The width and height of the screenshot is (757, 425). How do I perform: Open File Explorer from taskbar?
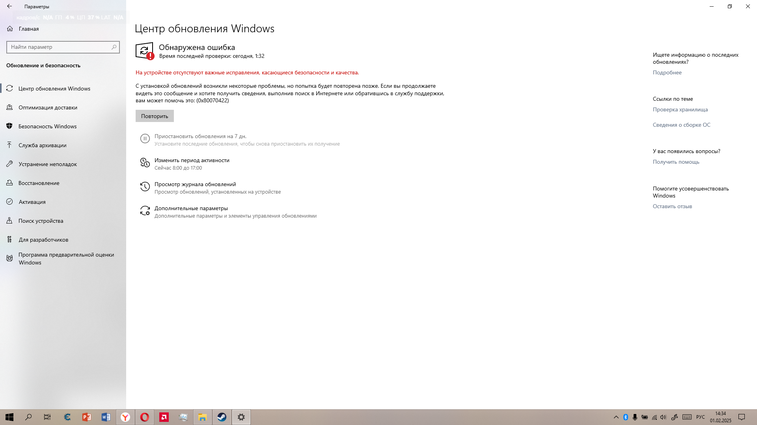[x=203, y=417]
